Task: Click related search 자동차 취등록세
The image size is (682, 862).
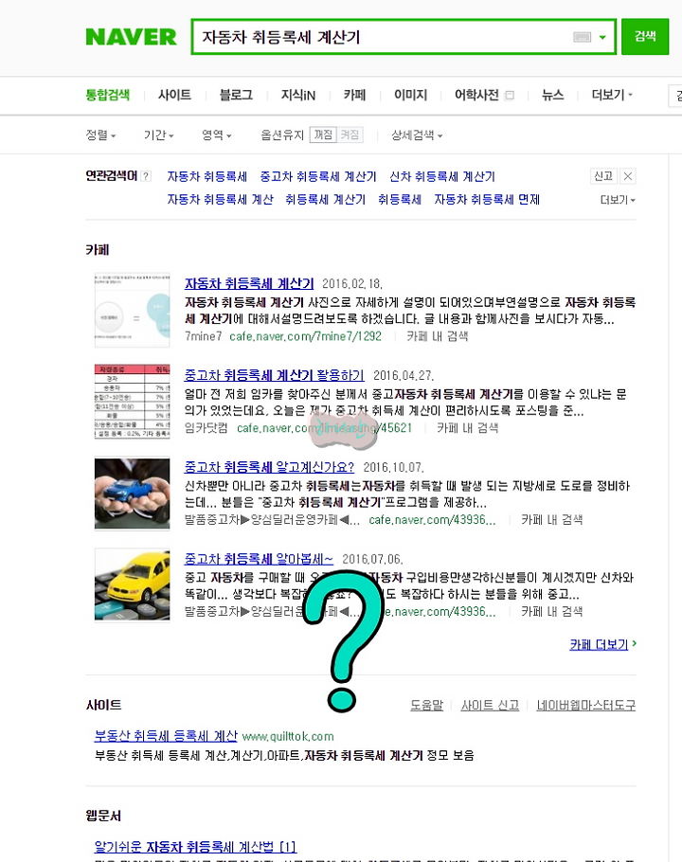Action: click(x=207, y=176)
